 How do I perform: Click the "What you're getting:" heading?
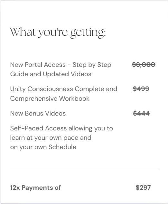(58, 33)
